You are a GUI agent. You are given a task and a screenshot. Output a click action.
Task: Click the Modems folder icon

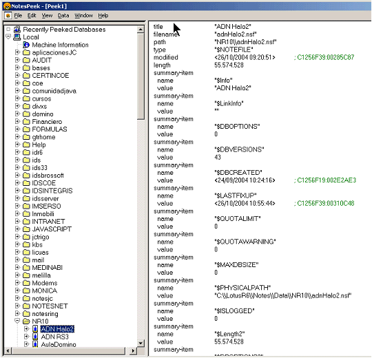(26, 283)
